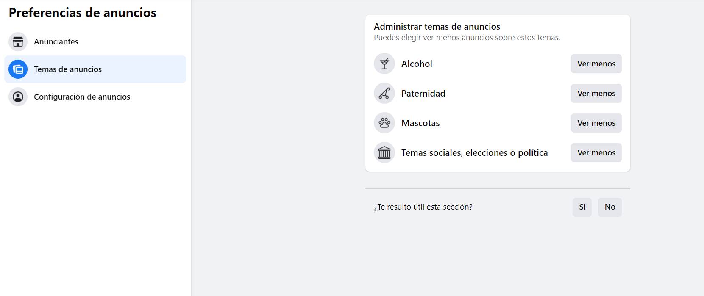704x296 pixels.
Task: Click the profile icon for Configuración de anuncios
Action: (18, 97)
